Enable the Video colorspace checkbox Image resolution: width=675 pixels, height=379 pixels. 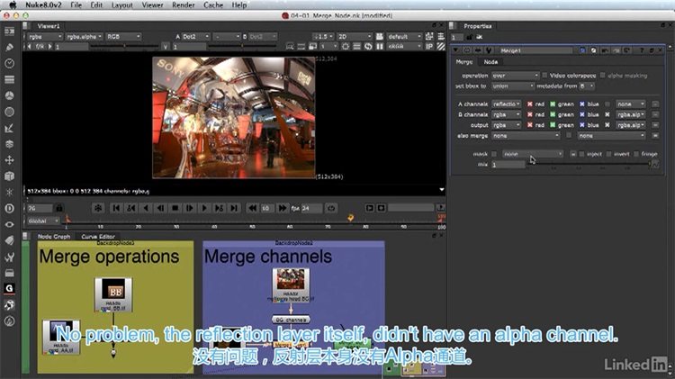tap(545, 76)
